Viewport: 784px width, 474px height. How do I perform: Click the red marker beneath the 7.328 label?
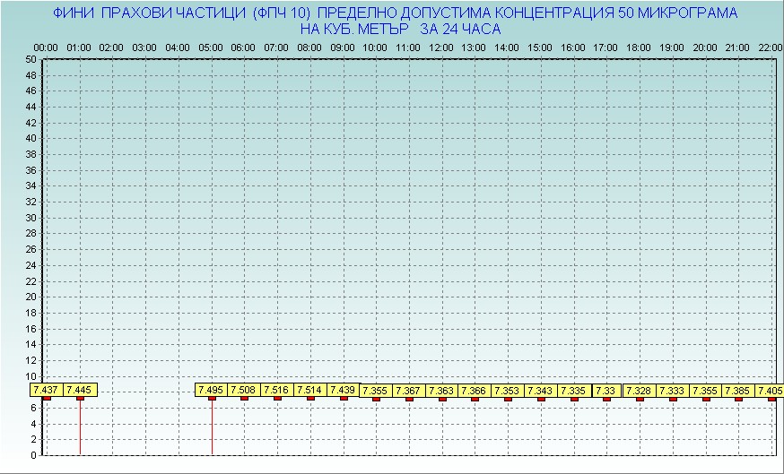point(640,399)
